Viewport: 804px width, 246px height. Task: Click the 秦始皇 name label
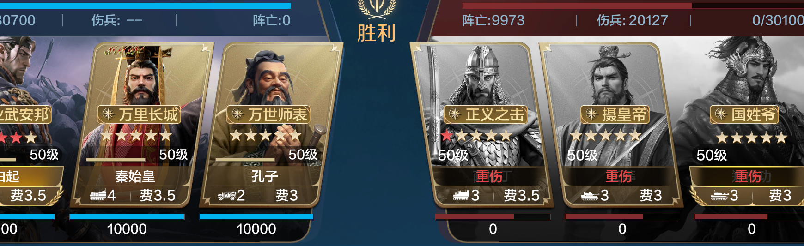(x=135, y=176)
